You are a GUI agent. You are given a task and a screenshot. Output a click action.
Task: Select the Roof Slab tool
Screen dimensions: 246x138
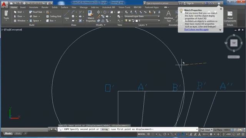point(36,12)
